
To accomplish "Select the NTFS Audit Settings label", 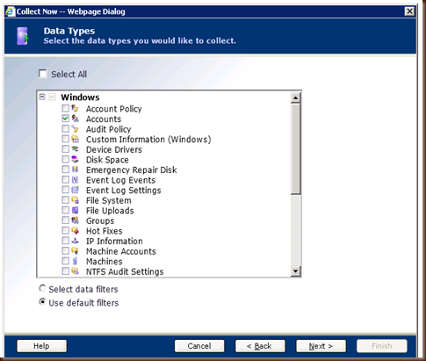I will (x=125, y=271).
